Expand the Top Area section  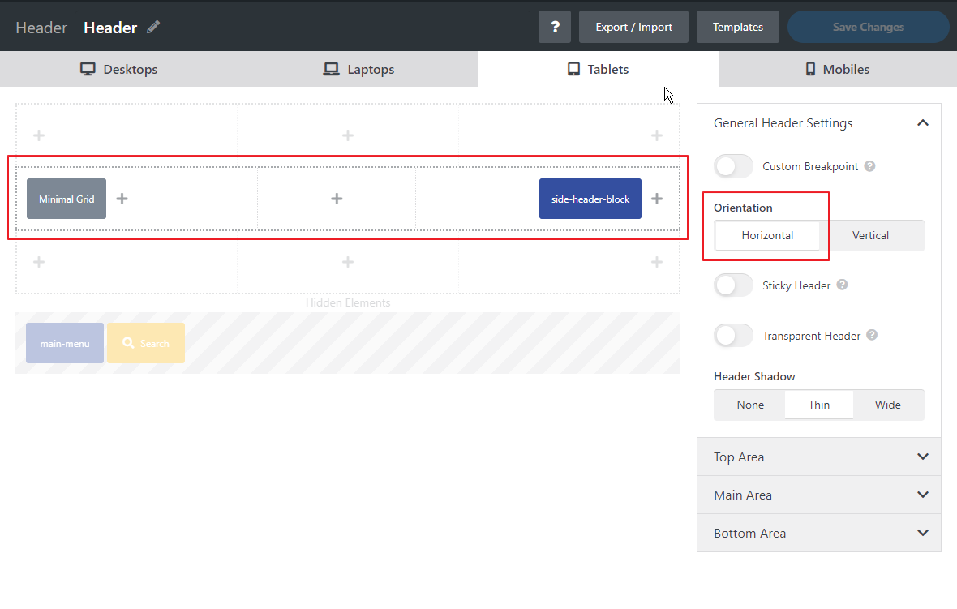click(x=819, y=457)
